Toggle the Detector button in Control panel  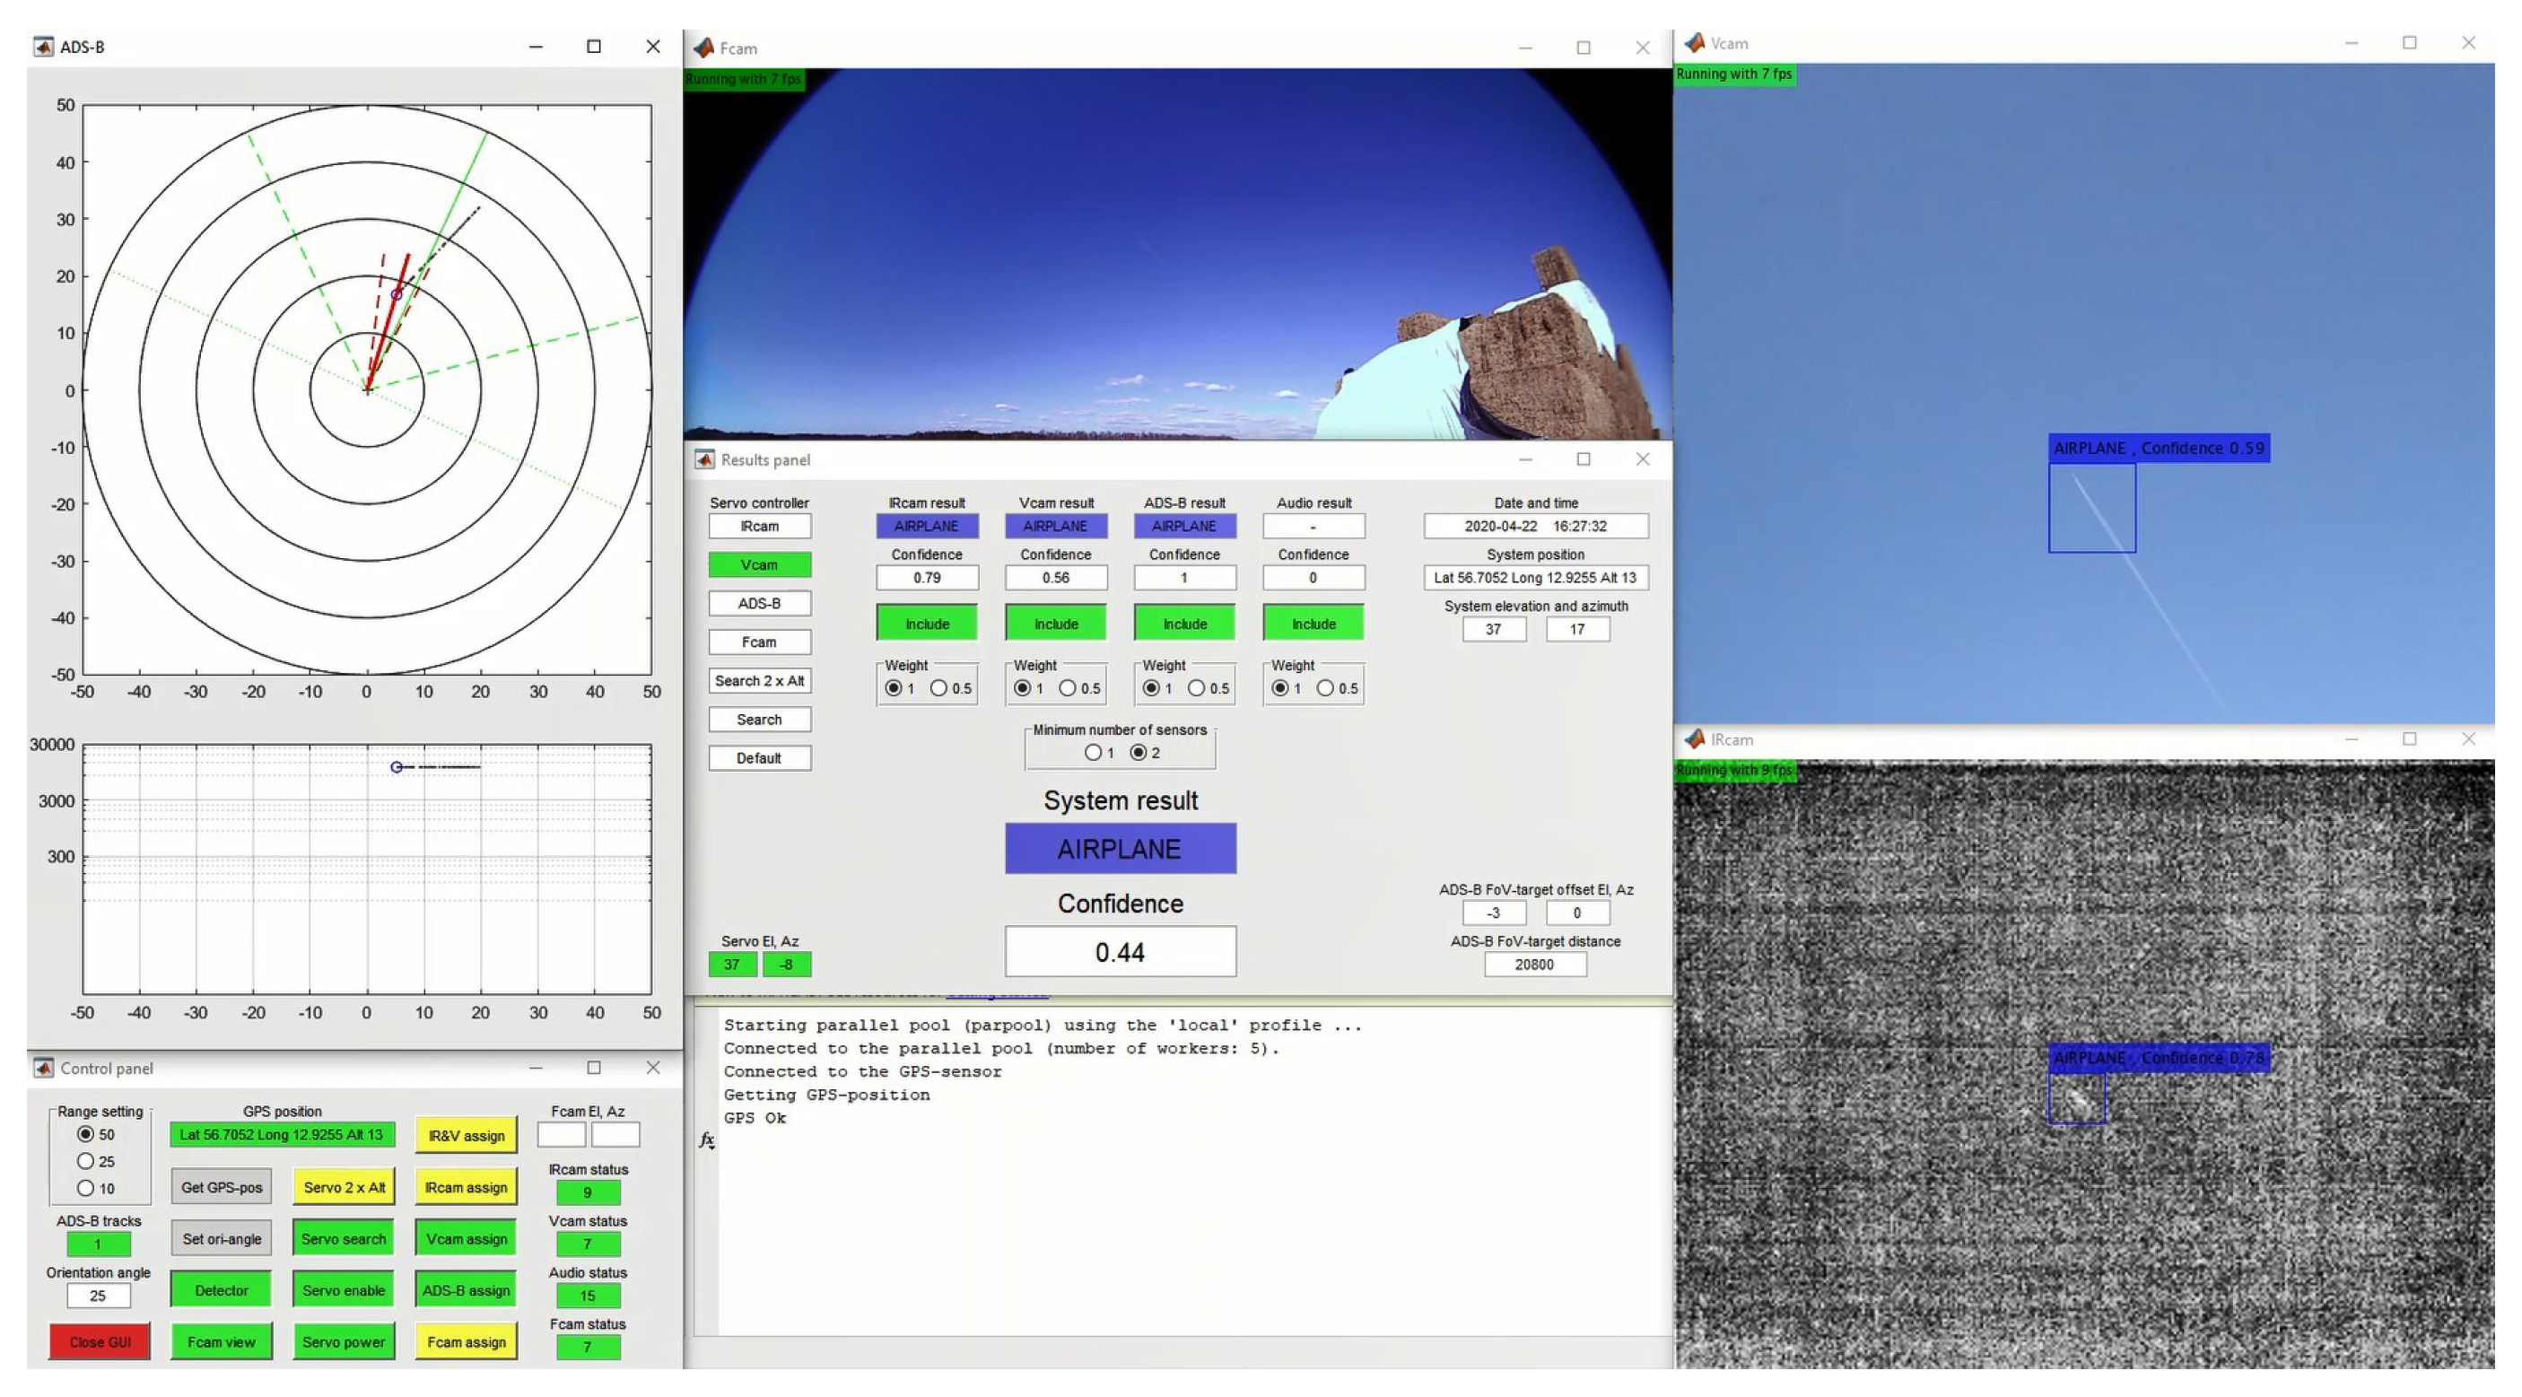coord(222,1290)
